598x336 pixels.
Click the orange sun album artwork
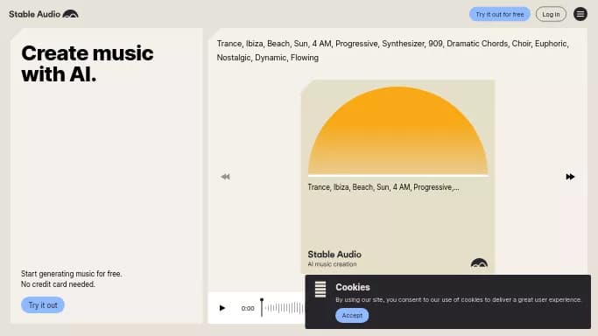tap(398, 130)
